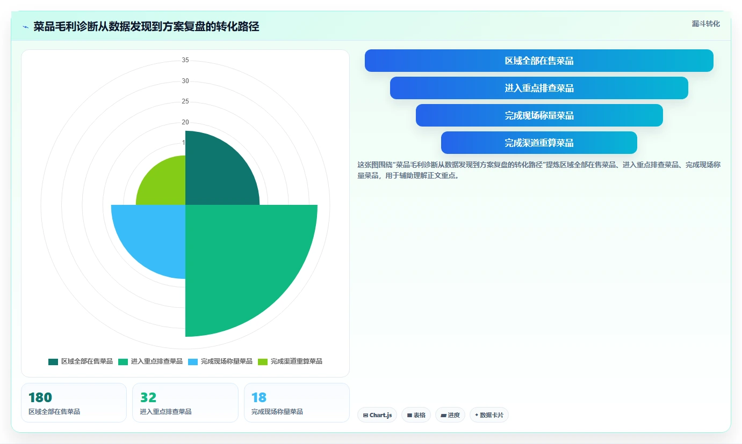Click the 漏斗转化 label in the header
This screenshot has width=742, height=444.
click(x=705, y=24)
